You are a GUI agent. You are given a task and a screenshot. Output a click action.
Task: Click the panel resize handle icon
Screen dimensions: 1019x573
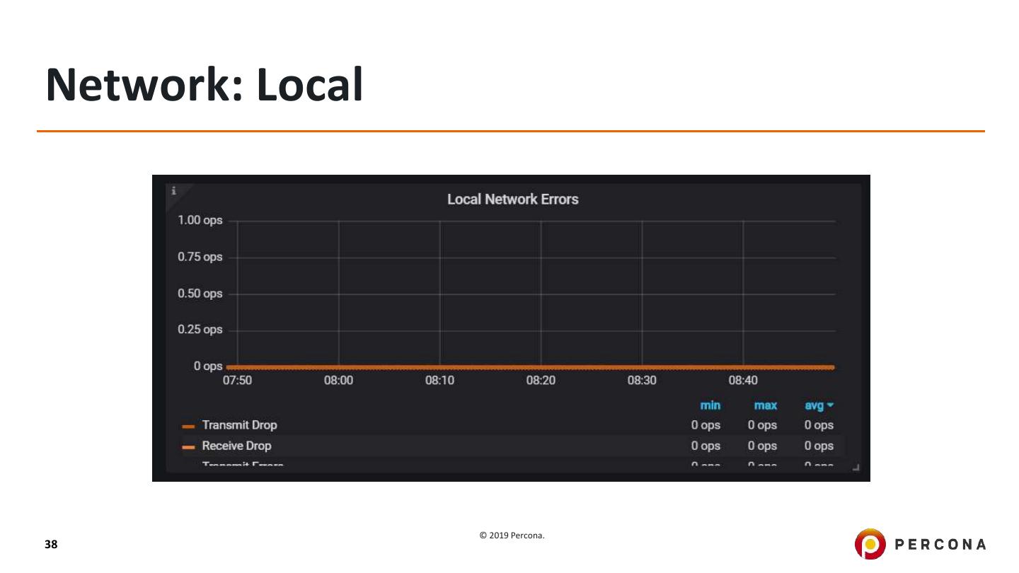[x=855, y=468]
